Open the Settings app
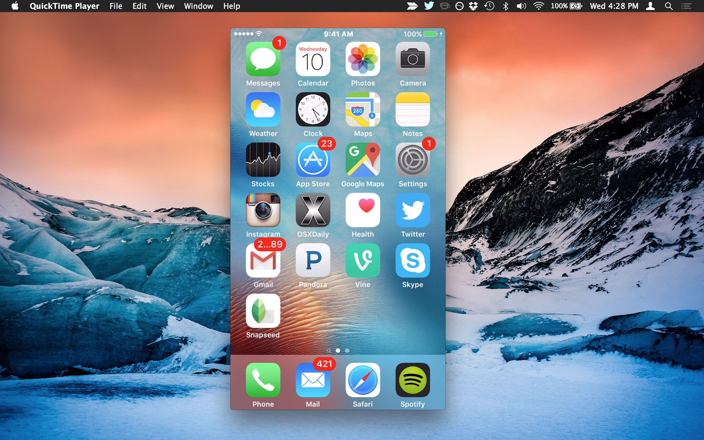Image resolution: width=704 pixels, height=440 pixels. coord(413,160)
